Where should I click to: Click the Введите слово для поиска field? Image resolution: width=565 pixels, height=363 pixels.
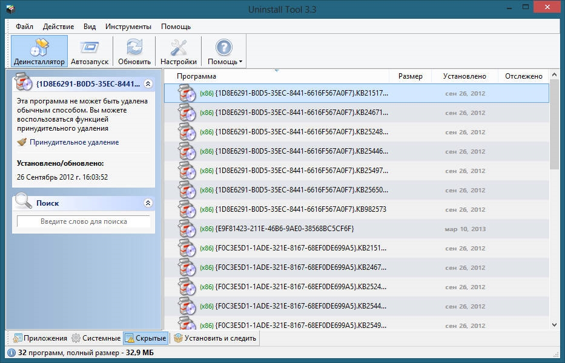point(84,221)
